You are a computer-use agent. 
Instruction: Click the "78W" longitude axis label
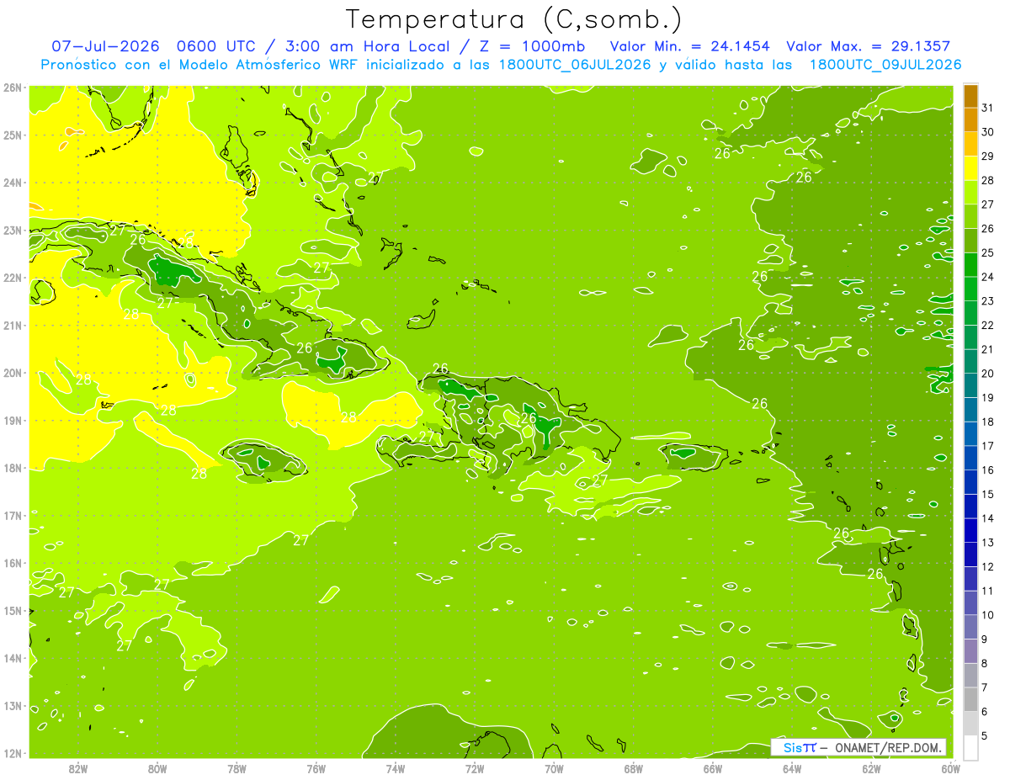237,767
